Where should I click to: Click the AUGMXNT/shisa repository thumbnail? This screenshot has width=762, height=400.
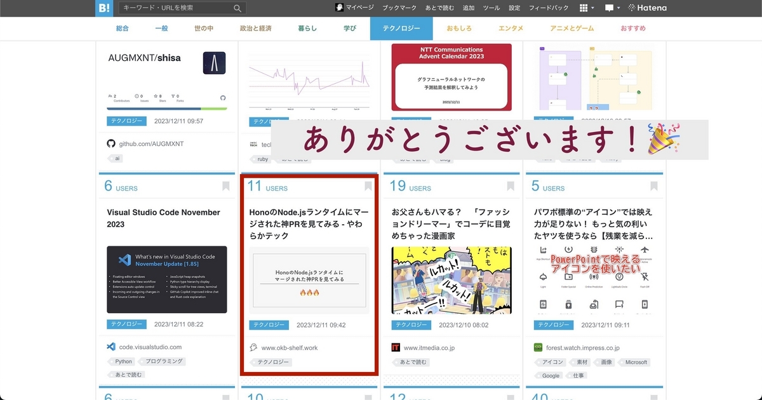tap(167, 77)
